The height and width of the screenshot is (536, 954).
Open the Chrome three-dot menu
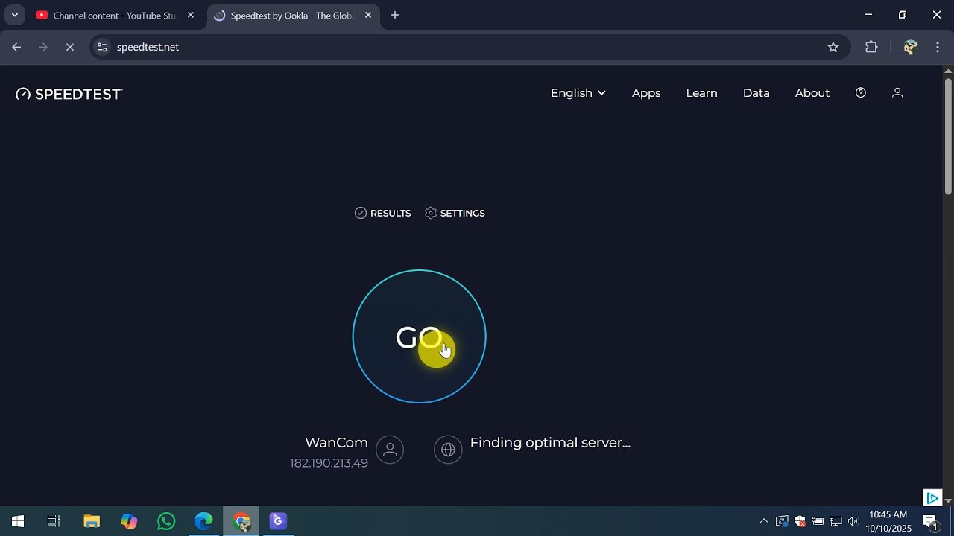tap(938, 47)
